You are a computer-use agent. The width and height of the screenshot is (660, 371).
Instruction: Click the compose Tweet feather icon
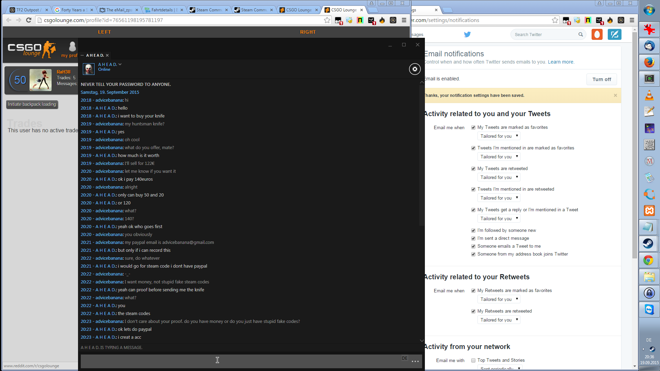614,34
